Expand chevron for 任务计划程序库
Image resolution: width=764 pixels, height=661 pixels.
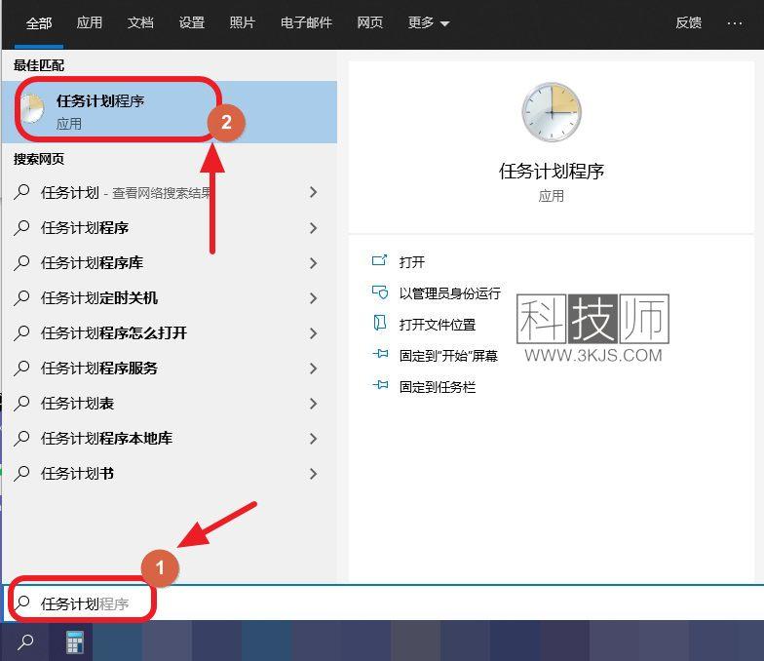coord(314,263)
